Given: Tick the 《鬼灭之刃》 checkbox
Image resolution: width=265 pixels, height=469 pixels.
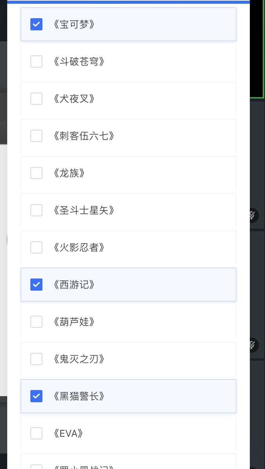Looking at the screenshot, I should tap(36, 359).
